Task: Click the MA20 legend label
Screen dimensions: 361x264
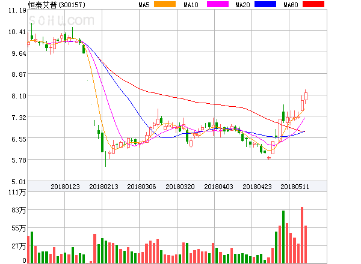Action: (242, 5)
